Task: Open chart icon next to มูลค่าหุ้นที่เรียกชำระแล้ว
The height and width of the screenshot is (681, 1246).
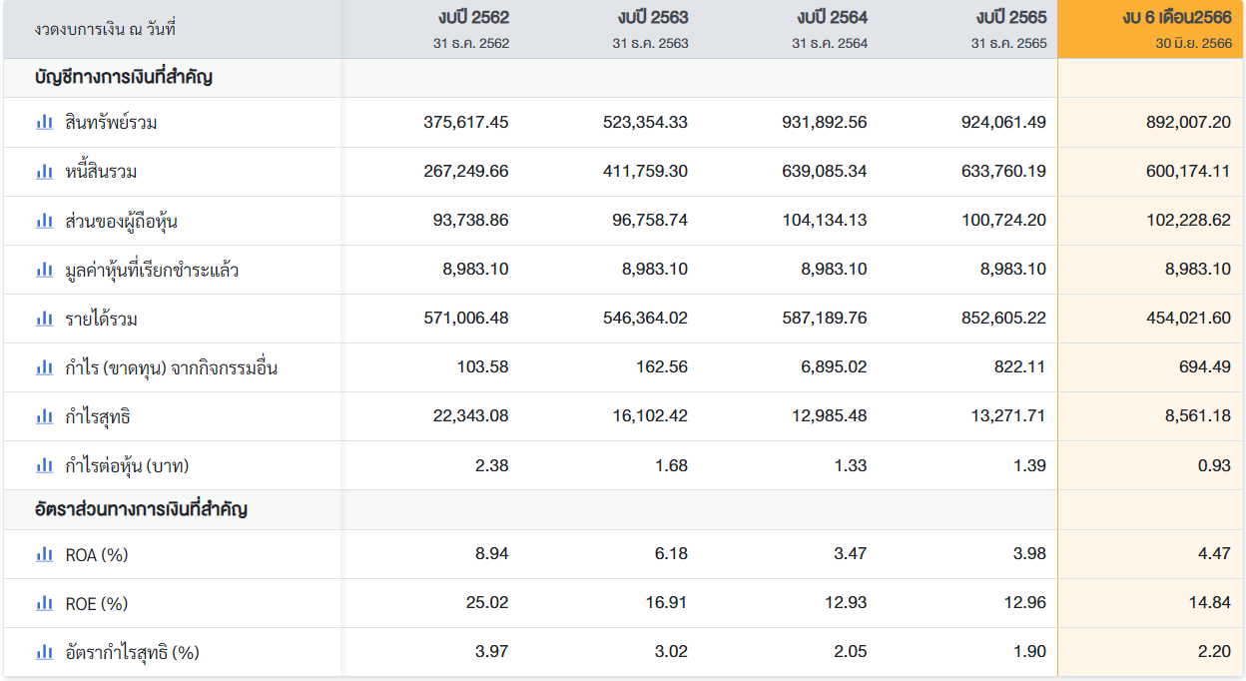Action: (x=44, y=269)
